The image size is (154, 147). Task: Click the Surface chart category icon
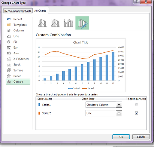click(9, 70)
